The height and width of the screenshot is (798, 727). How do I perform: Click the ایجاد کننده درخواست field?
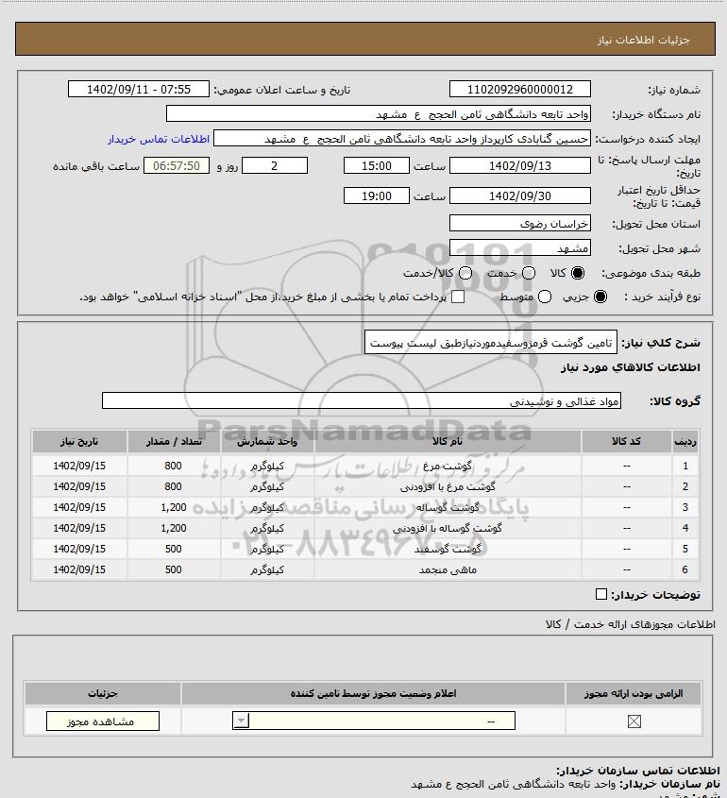click(402, 139)
